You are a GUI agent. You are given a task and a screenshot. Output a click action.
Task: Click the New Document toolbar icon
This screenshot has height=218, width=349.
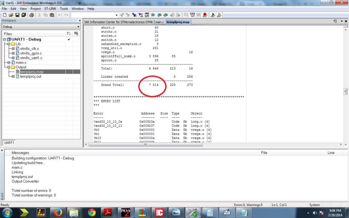pyautogui.click(x=5, y=15)
